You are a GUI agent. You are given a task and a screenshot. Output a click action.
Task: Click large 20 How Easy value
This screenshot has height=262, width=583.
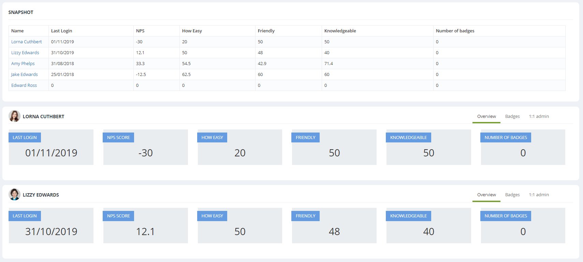tap(240, 153)
